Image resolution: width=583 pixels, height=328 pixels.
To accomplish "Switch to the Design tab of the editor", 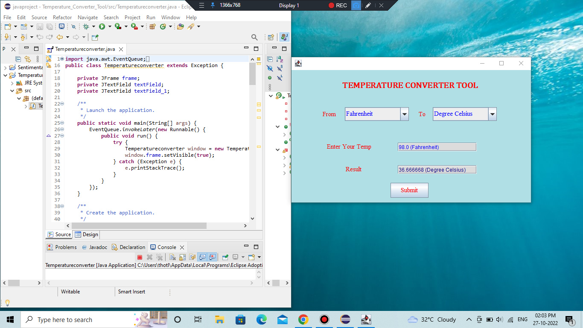I will [x=86, y=234].
